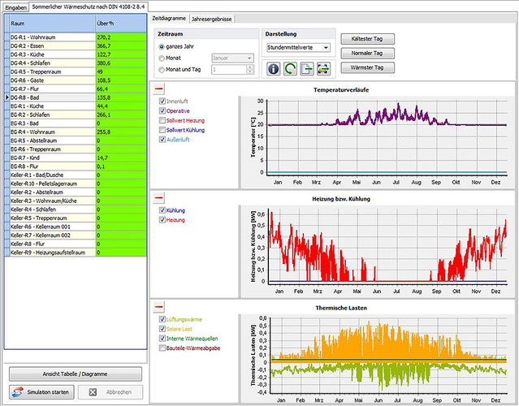Image resolution: width=519 pixels, height=406 pixels.
Task: Click the blue info icon
Action: click(x=272, y=70)
